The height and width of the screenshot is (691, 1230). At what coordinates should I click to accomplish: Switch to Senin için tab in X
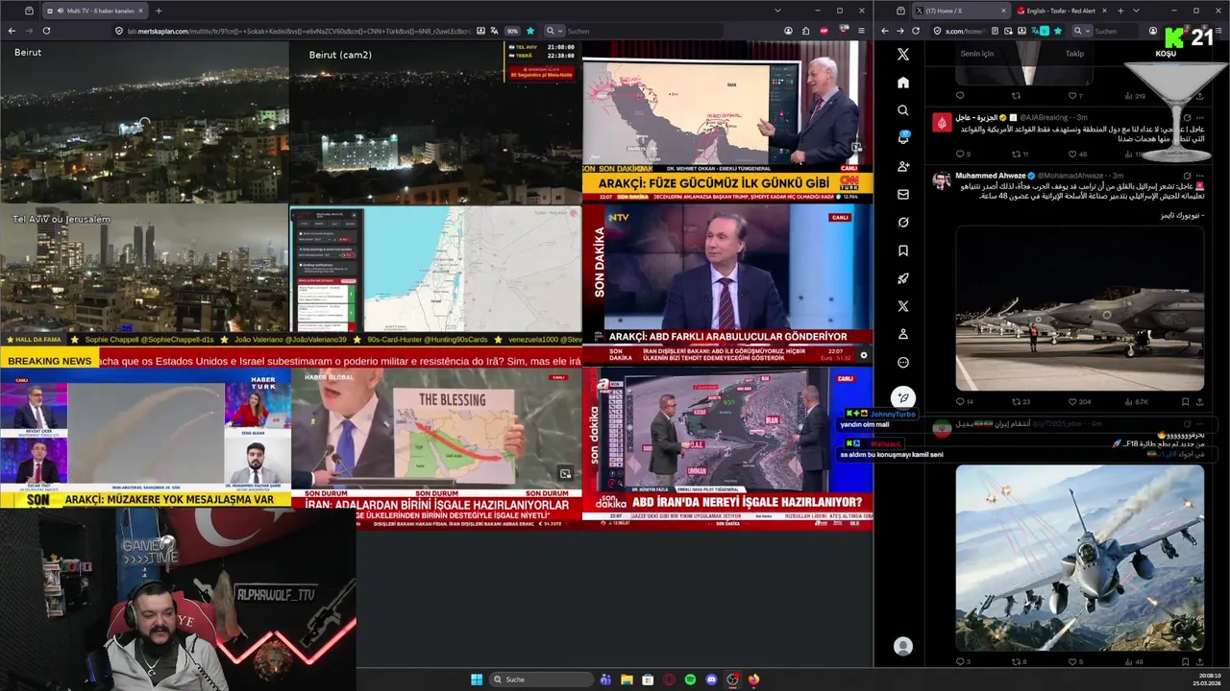(977, 54)
